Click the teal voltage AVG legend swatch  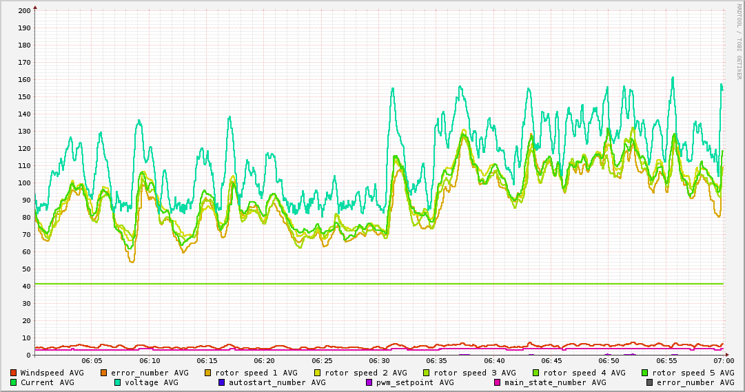(117, 382)
